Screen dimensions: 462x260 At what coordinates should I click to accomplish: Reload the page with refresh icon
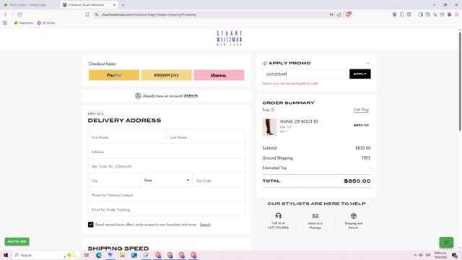[x=19, y=14]
